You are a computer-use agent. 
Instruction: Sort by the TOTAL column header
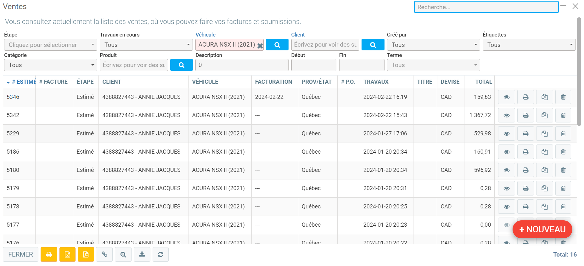483,82
